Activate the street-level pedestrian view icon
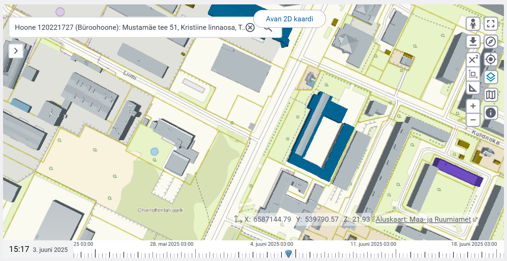Viewport: 507px width, 261px height. 473,24
